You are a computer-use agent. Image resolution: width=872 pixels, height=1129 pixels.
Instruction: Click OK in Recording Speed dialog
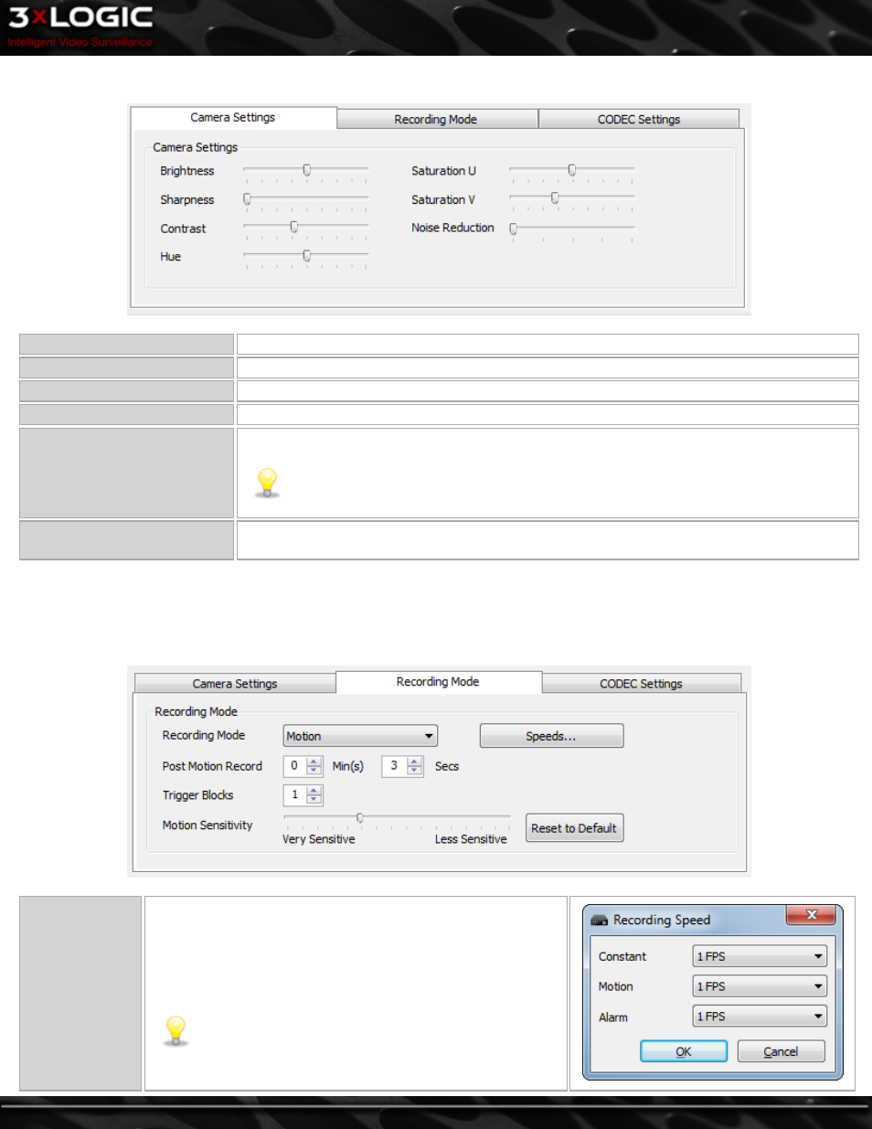pos(684,1051)
